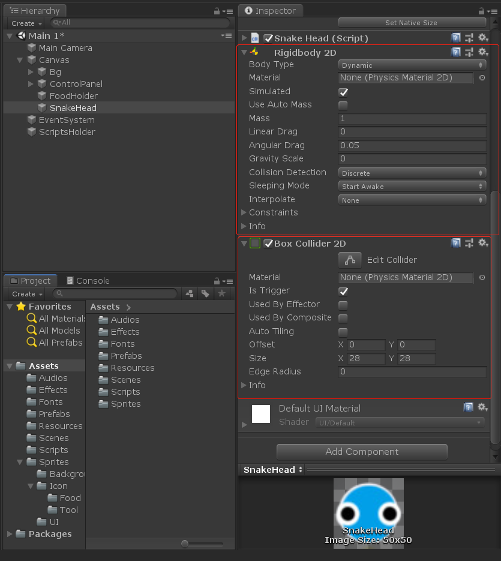Viewport: 501px width, 561px height.
Task: Click Search by Label tag icon
Action: (205, 294)
